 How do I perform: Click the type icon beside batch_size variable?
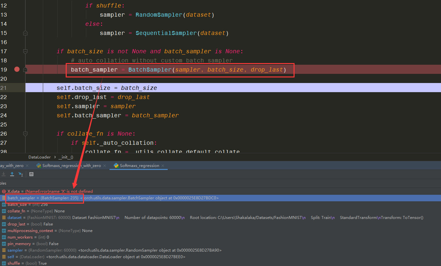[4, 205]
